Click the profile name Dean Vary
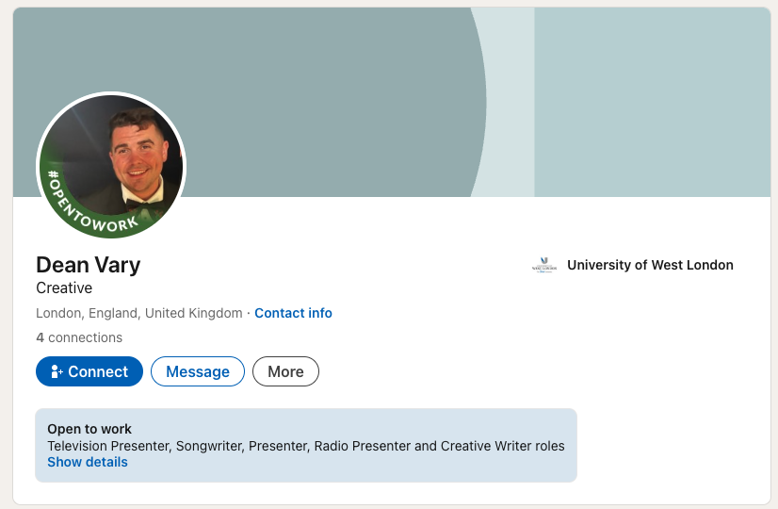778x509 pixels. [89, 265]
